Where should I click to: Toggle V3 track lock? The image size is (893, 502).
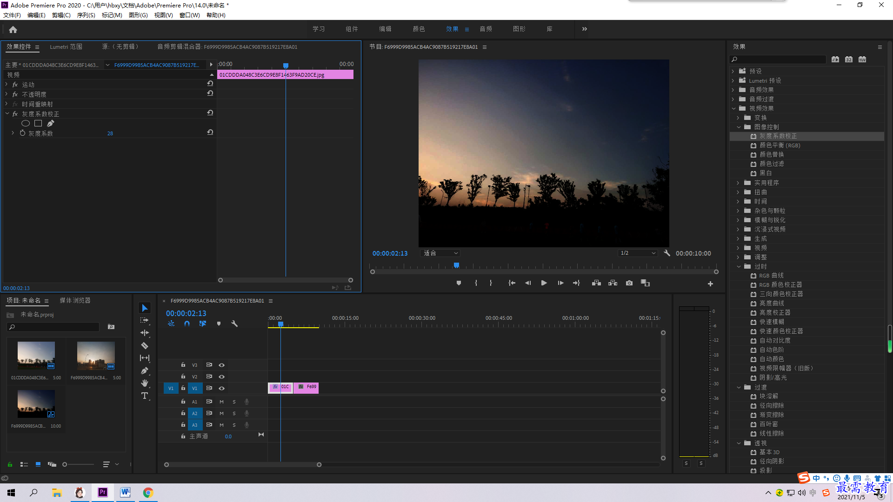183,365
